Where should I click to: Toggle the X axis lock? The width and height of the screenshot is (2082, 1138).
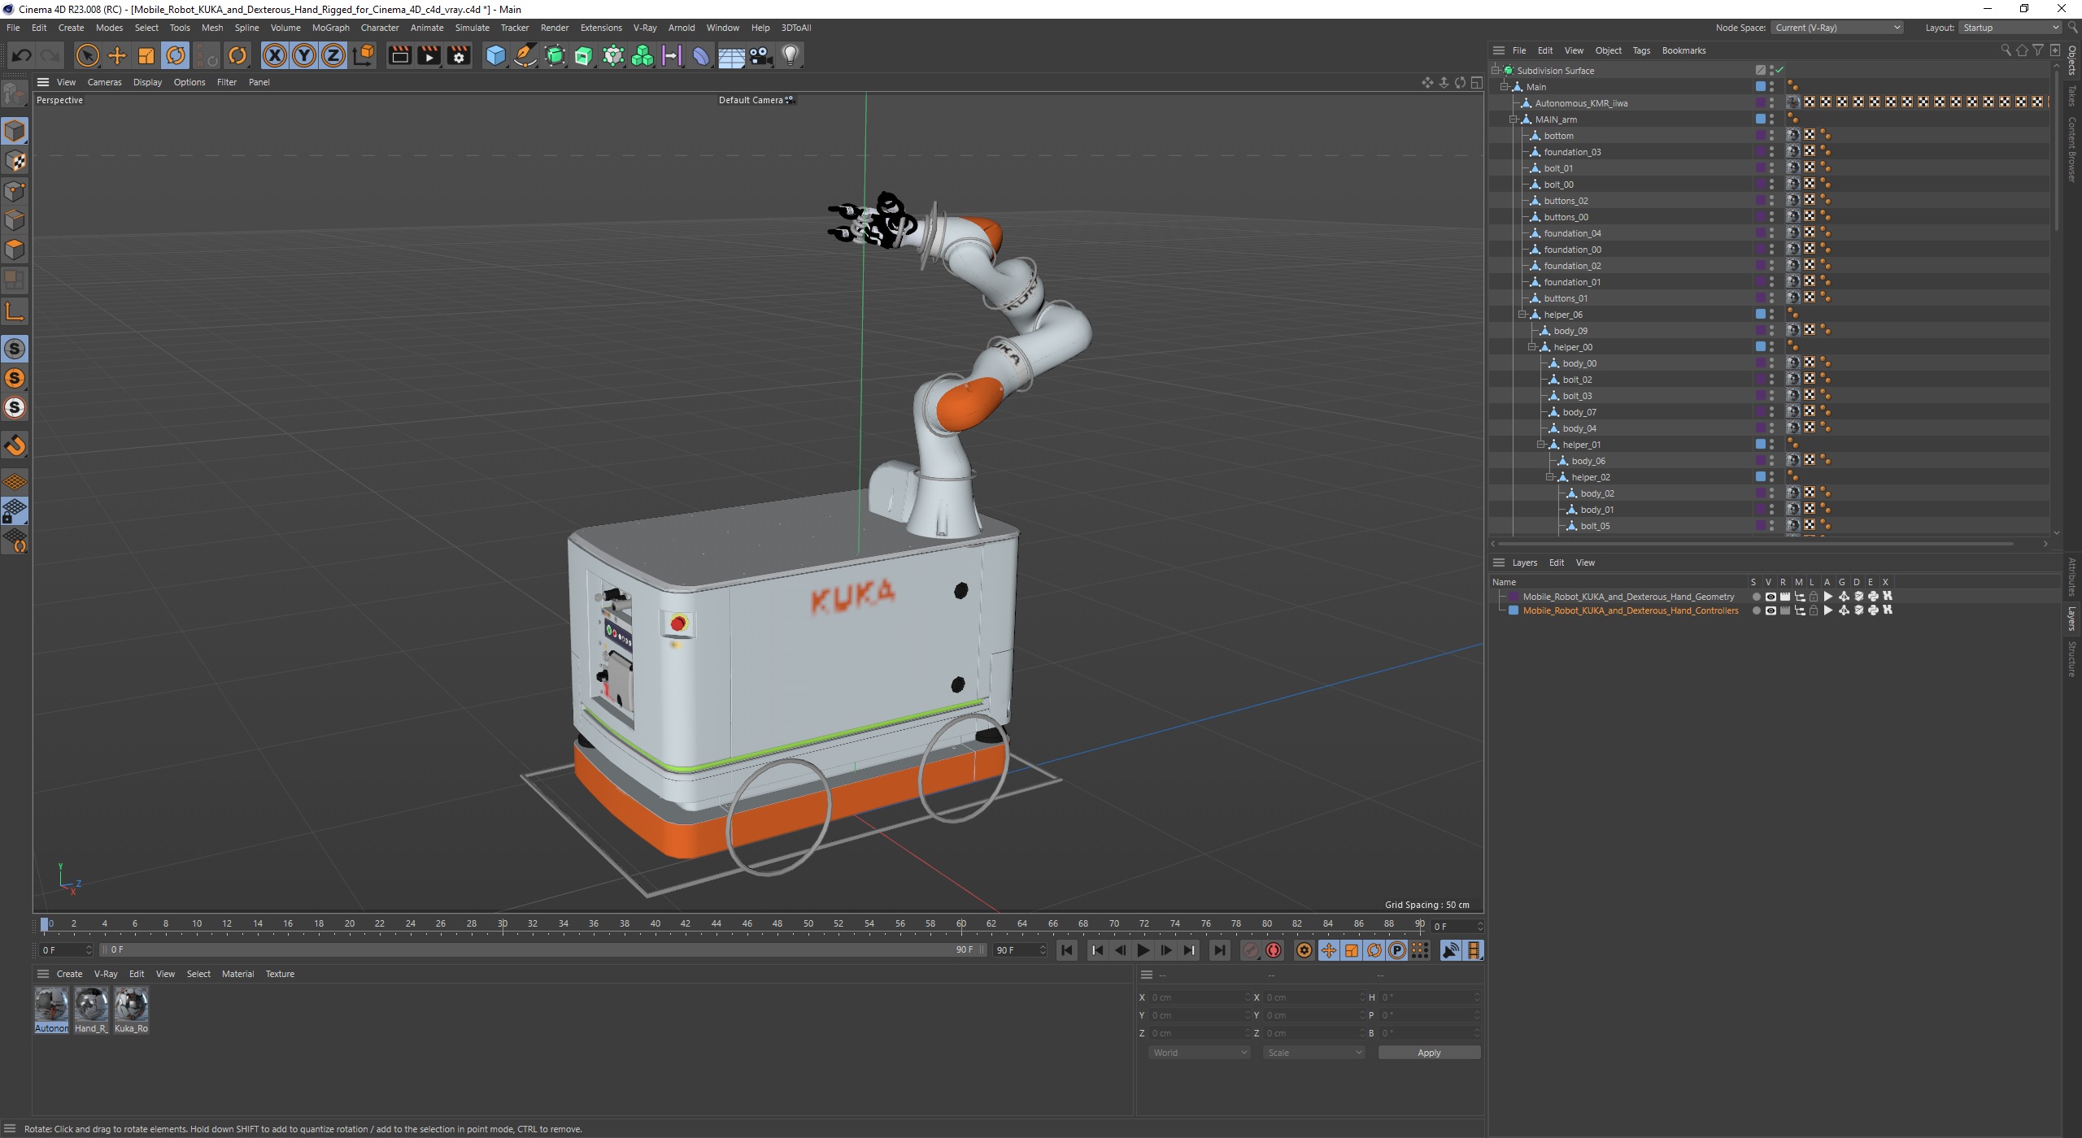pos(275,55)
